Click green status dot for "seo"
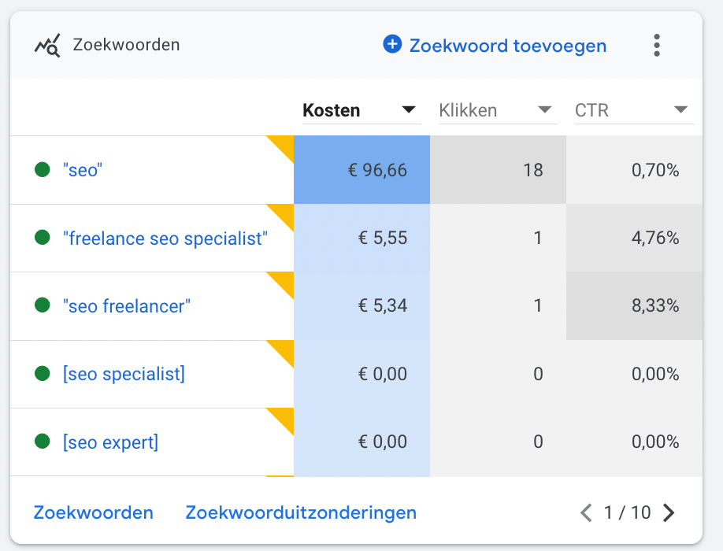Viewport: 723px width, 551px height. coord(43,169)
